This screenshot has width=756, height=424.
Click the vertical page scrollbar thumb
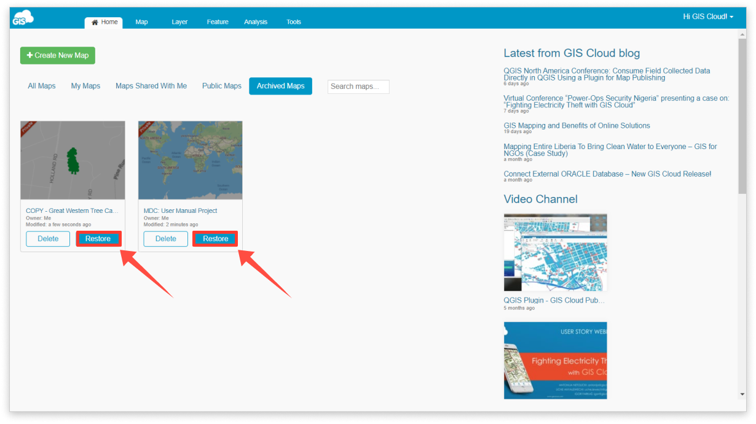point(742,118)
